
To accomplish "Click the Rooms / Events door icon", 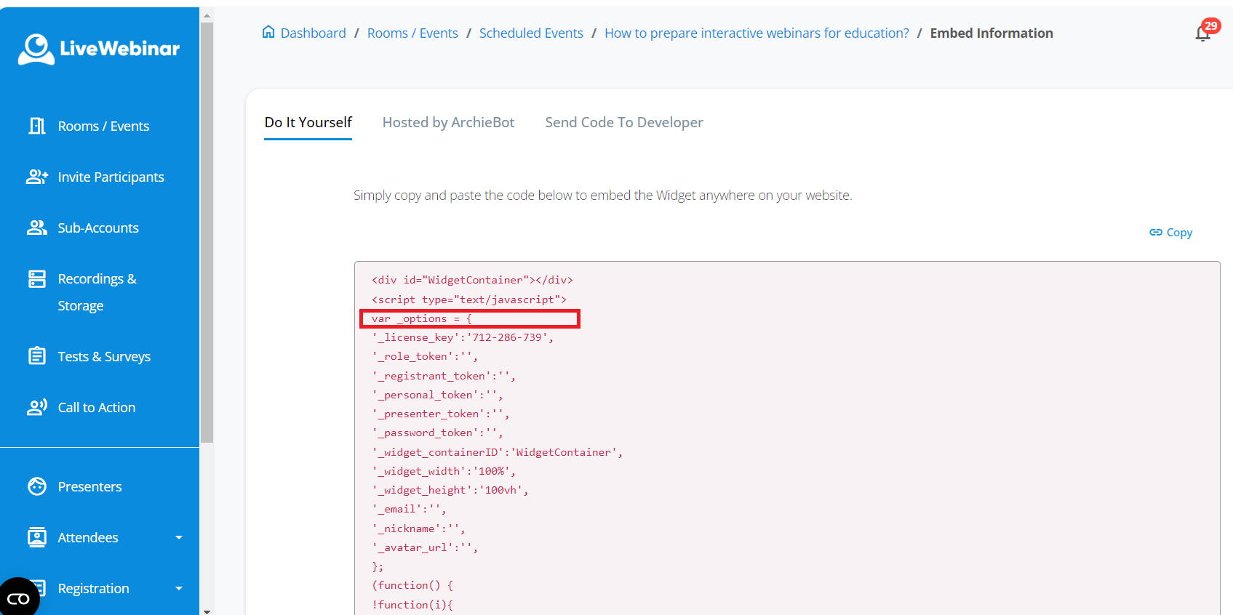I will coord(37,126).
